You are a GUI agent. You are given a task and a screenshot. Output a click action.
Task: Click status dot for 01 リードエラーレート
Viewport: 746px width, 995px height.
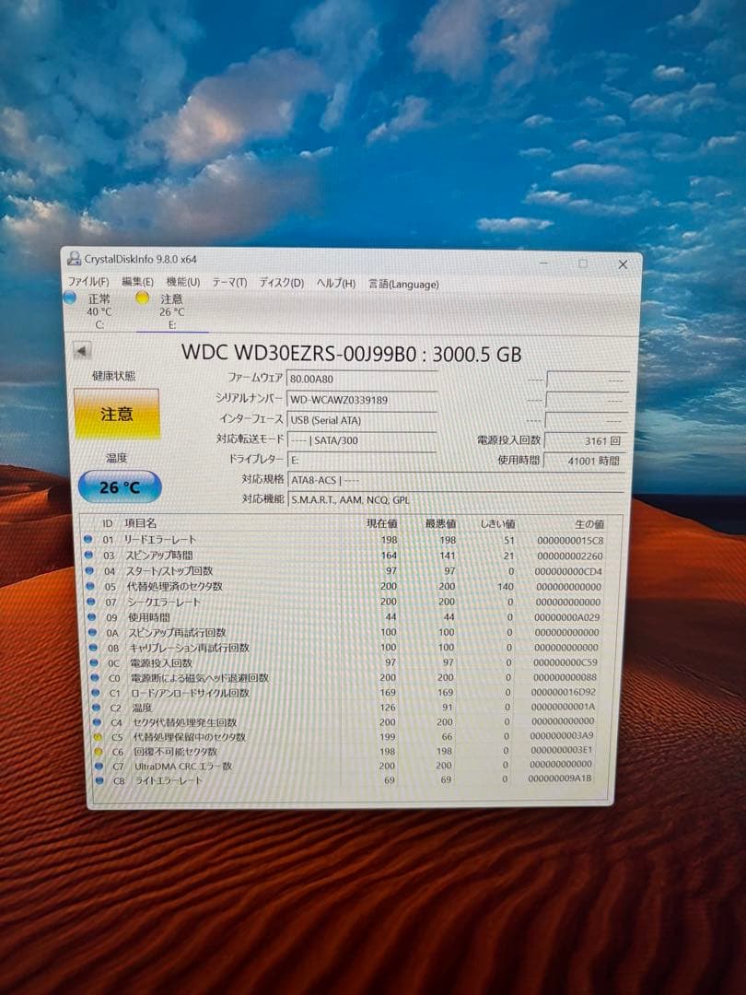pyautogui.click(x=88, y=539)
